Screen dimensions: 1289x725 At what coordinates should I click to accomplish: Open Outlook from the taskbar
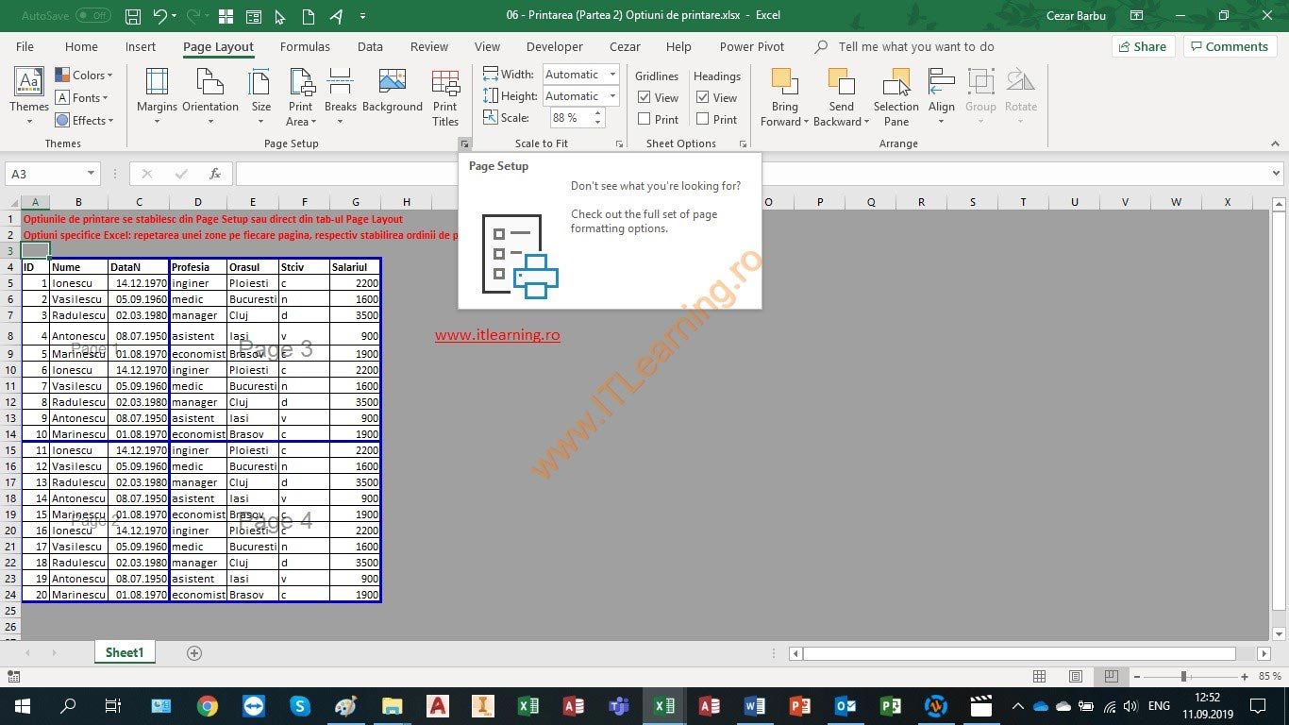(x=845, y=705)
